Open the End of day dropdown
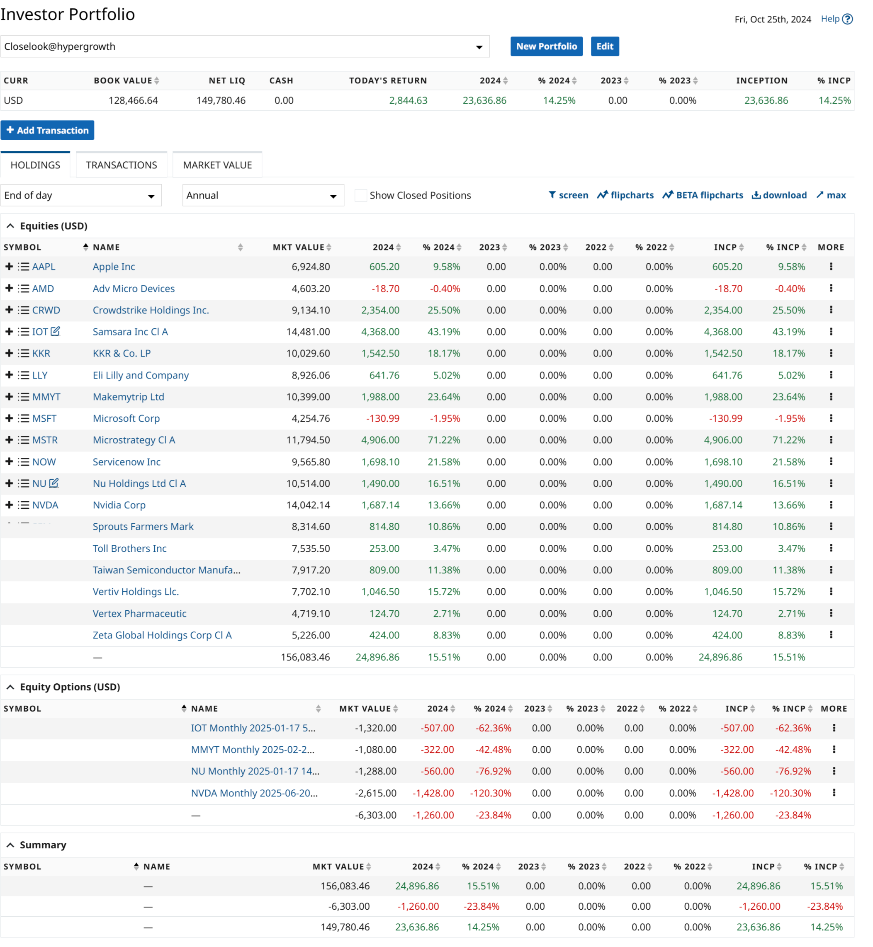The image size is (873, 947). click(x=81, y=196)
